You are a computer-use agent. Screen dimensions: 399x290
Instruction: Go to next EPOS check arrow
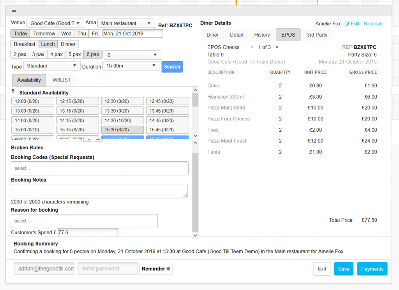[x=277, y=47]
